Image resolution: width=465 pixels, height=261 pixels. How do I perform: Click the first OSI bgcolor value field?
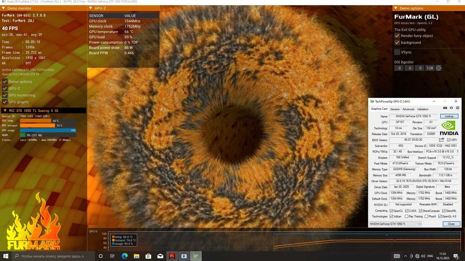click(x=399, y=68)
